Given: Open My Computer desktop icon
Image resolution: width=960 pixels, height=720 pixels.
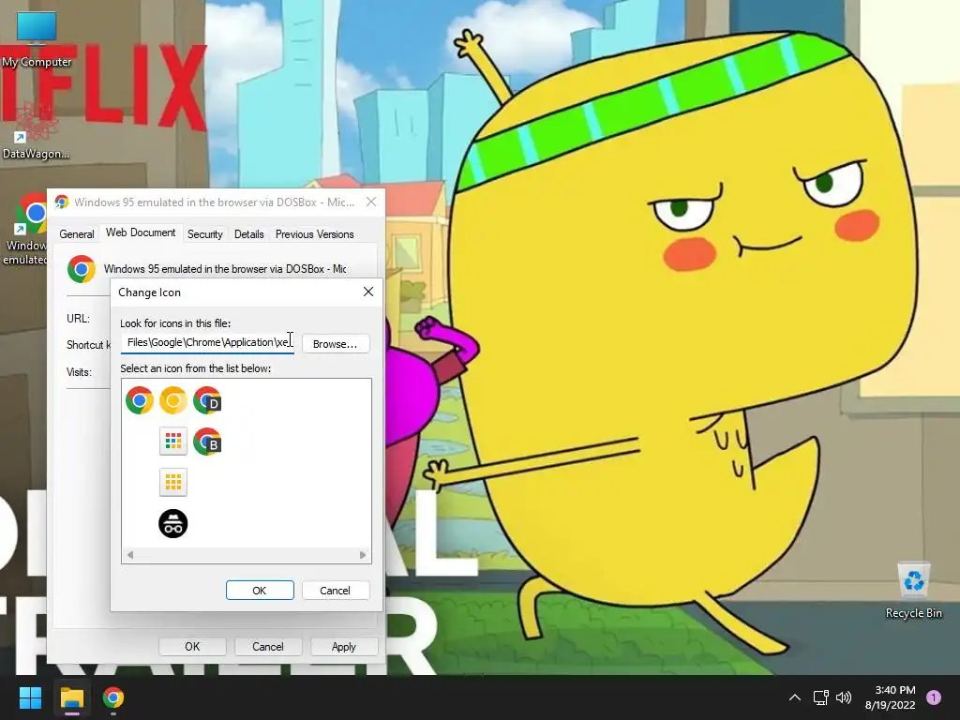Looking at the screenshot, I should (37, 39).
